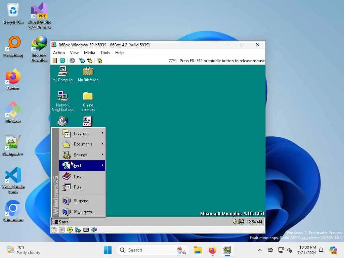
Task: Open Recycle Bin on host desktop
Action: 13,13
